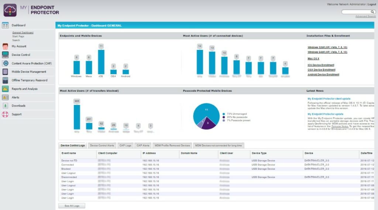Select the Device Control monitor icon
The image size is (378, 210).
pos(5,55)
